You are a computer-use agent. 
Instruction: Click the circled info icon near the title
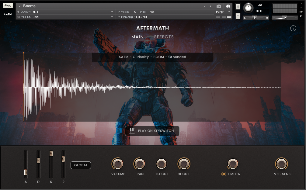pos(293,28)
